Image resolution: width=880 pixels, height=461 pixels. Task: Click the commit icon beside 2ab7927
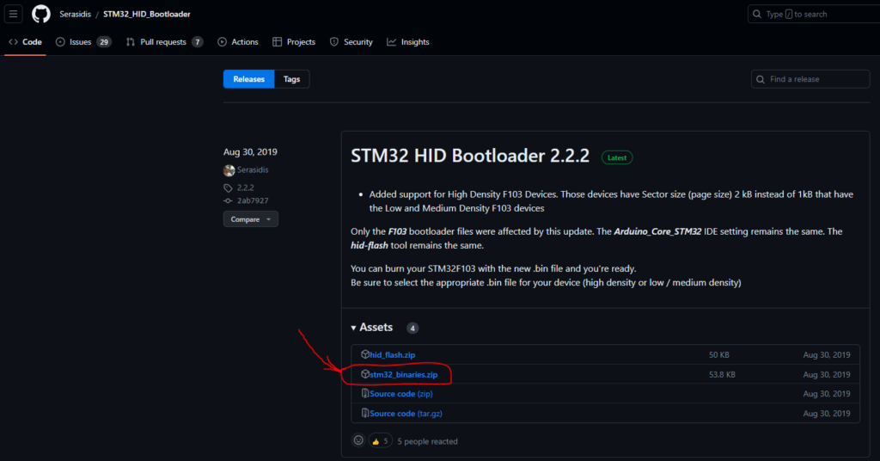[228, 200]
